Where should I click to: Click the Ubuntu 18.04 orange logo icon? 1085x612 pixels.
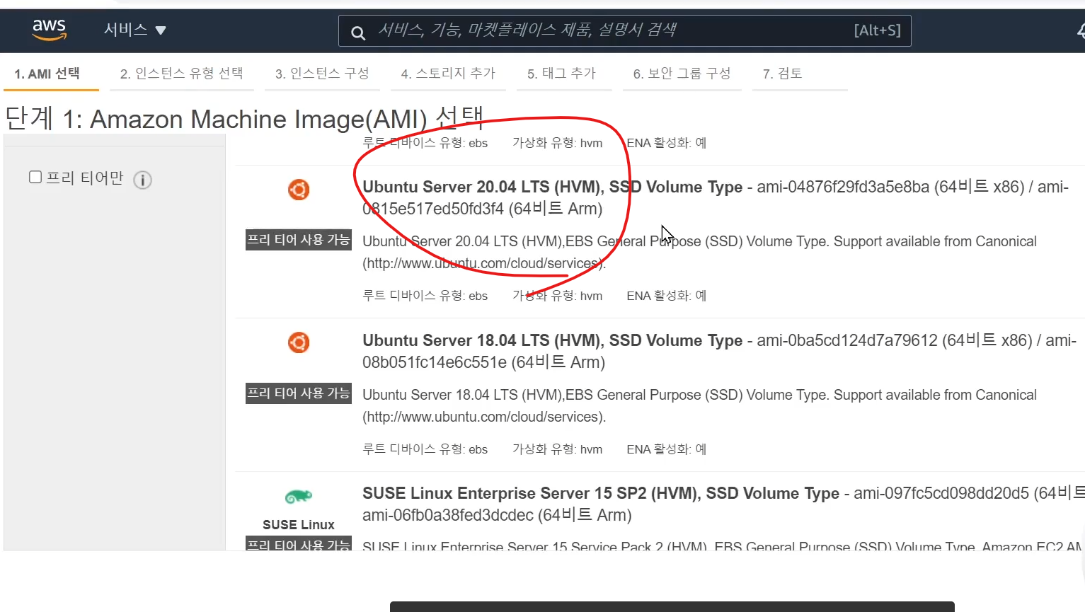pyautogui.click(x=299, y=342)
